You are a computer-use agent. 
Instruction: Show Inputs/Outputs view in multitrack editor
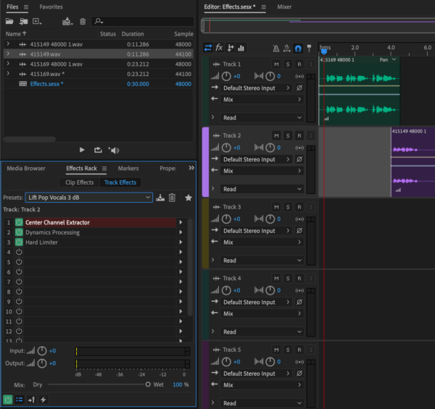click(208, 48)
